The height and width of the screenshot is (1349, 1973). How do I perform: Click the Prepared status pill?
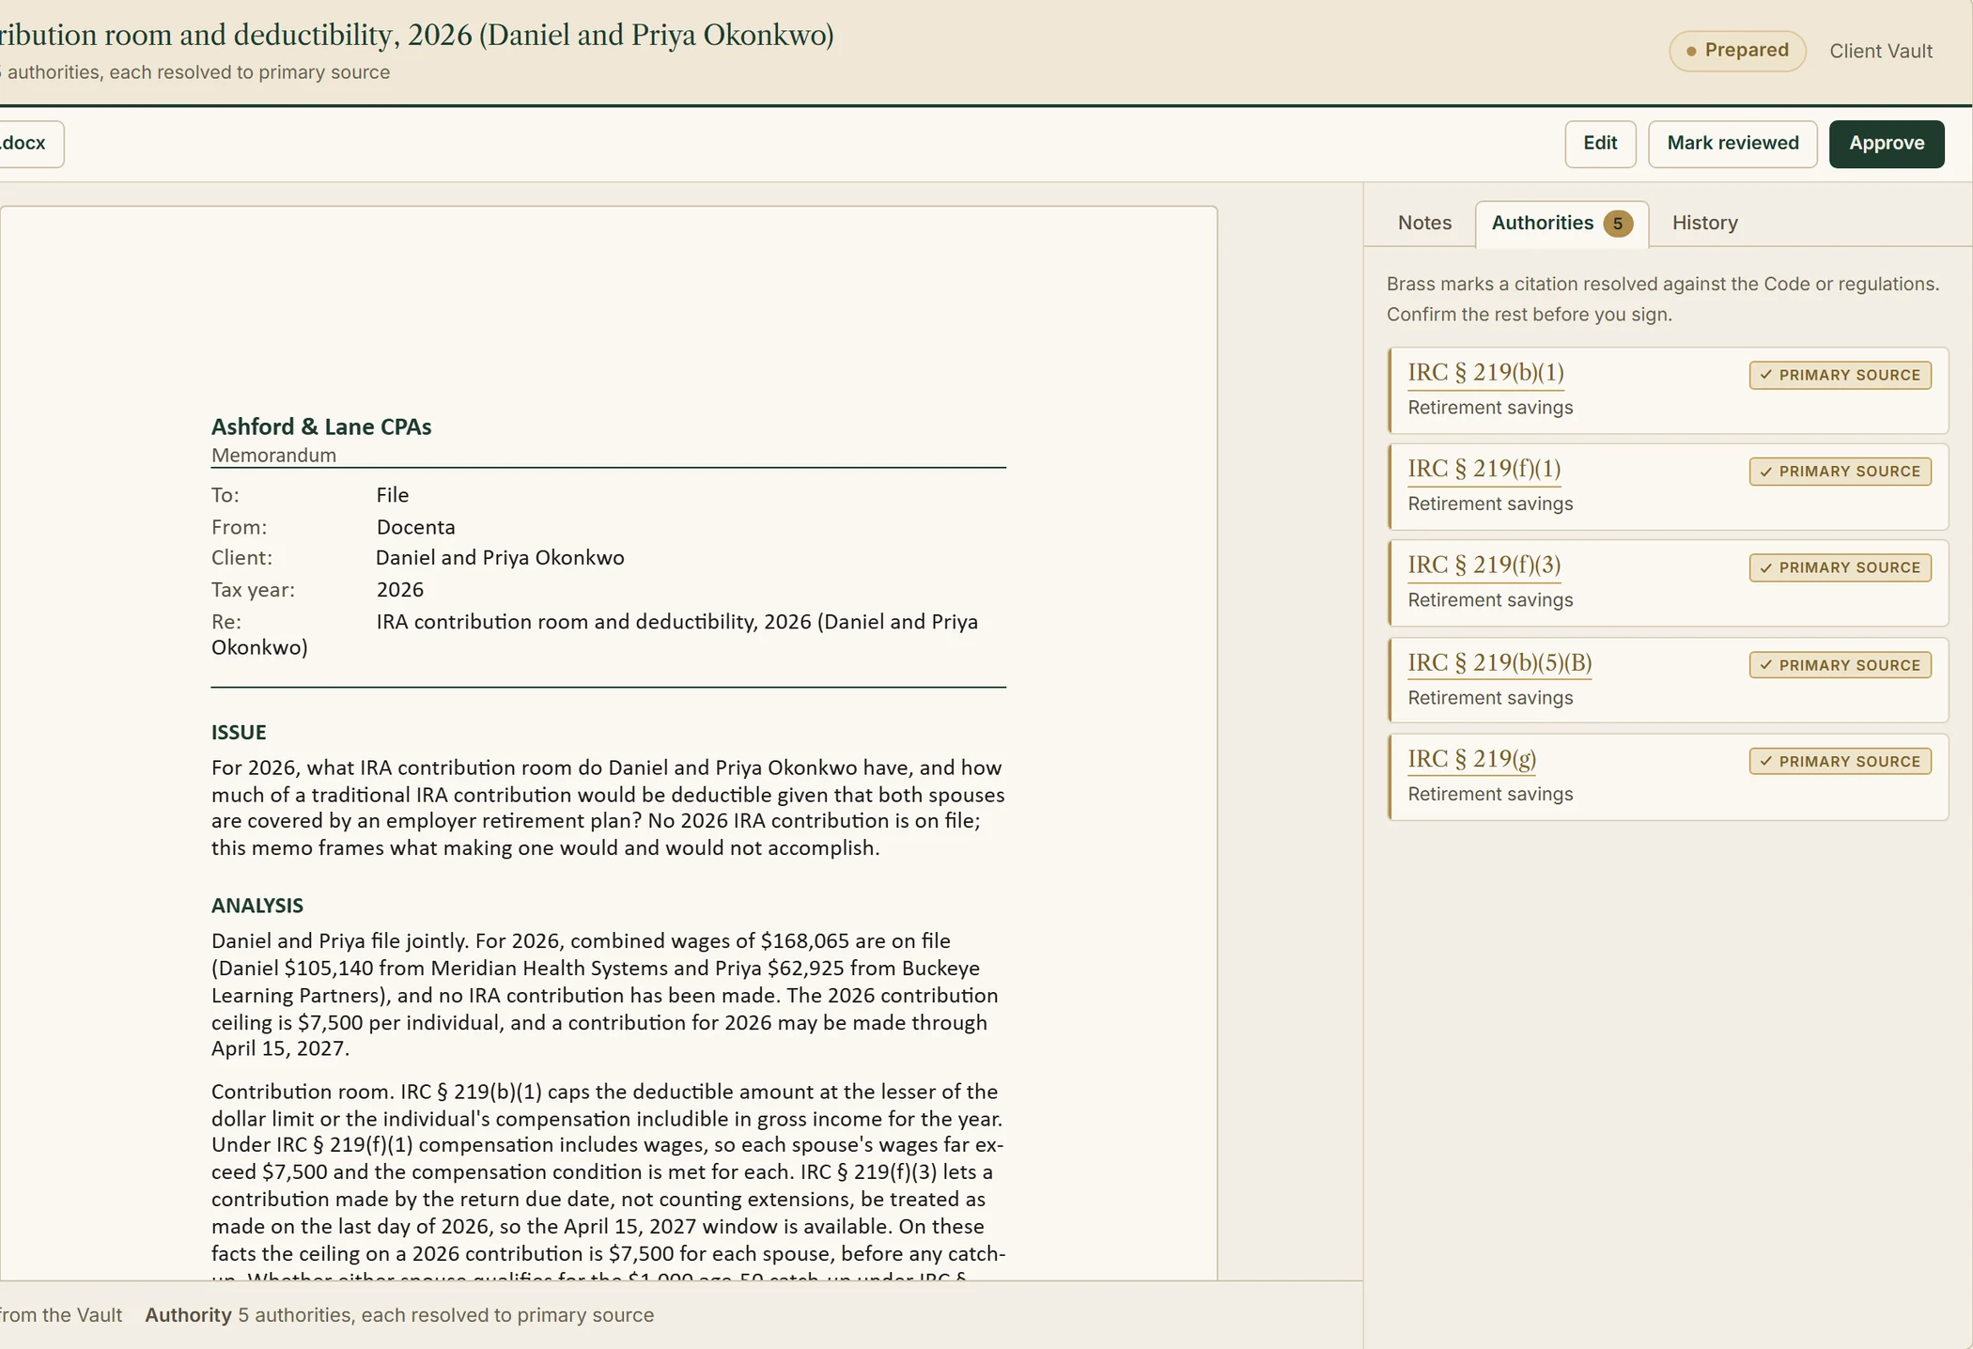[1737, 51]
